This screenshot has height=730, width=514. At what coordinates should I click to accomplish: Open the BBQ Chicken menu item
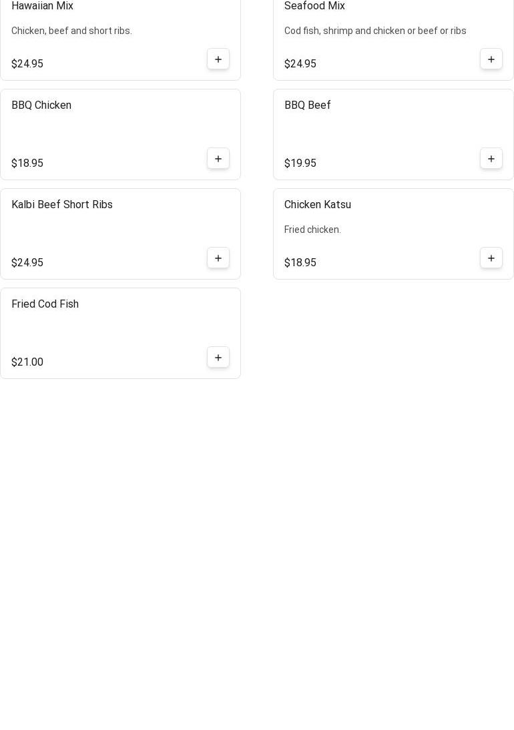pyautogui.click(x=41, y=105)
